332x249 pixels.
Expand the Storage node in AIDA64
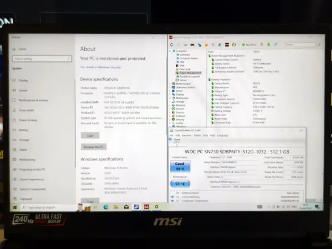click(170, 102)
